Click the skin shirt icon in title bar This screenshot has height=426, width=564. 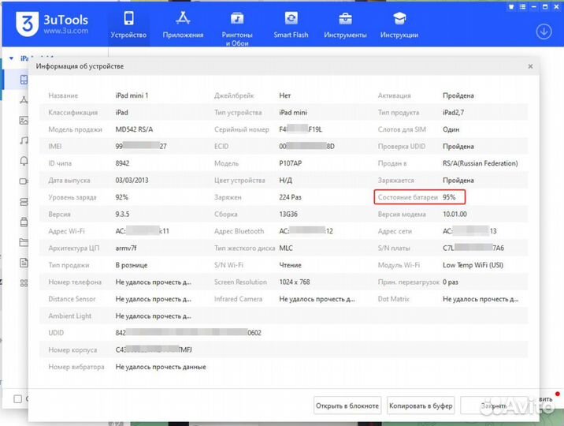(x=511, y=7)
